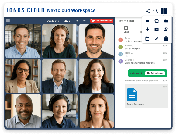This screenshot has width=177, height=135.
Task: Open the participants count icon showing 9
Action: [68, 21]
